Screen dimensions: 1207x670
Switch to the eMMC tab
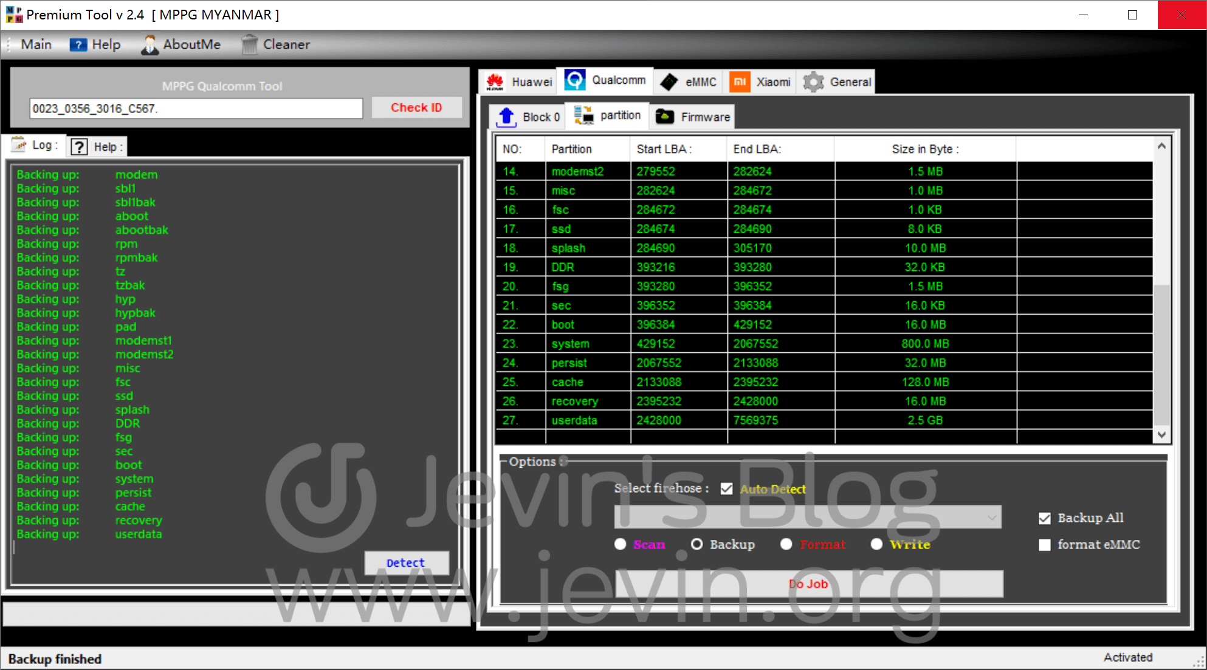pos(688,82)
